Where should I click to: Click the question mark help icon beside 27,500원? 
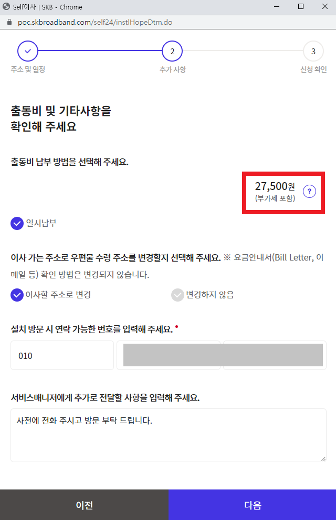[x=309, y=192]
